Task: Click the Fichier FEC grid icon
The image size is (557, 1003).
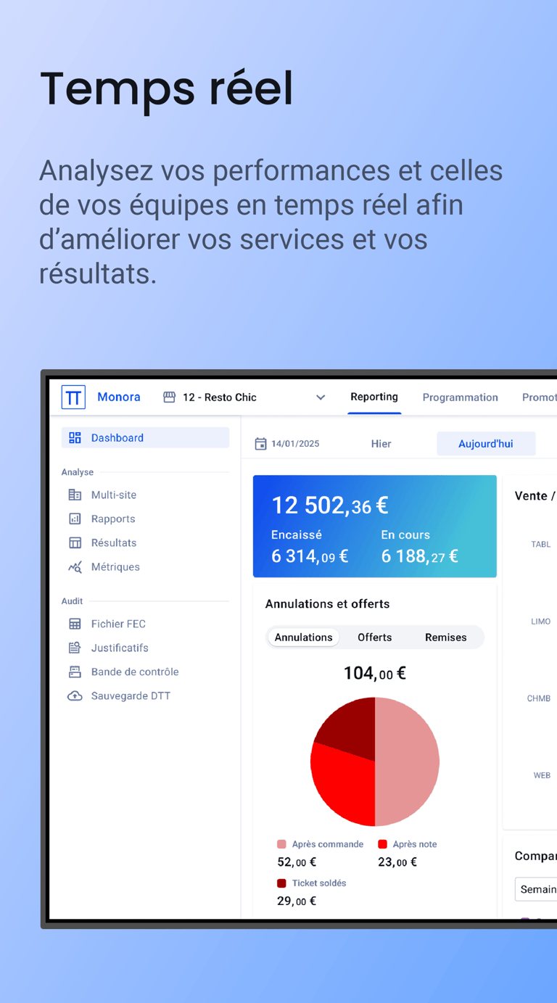Action: pyautogui.click(x=75, y=624)
